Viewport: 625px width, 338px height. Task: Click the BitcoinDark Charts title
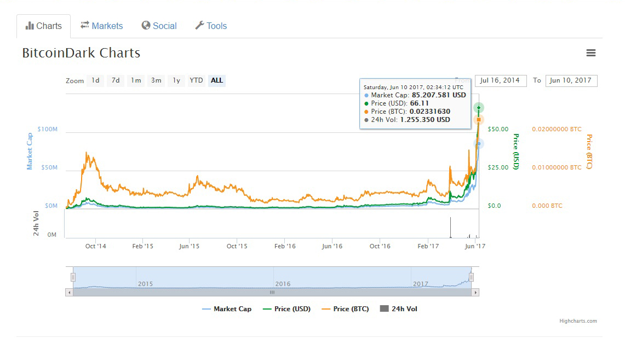pyautogui.click(x=81, y=53)
